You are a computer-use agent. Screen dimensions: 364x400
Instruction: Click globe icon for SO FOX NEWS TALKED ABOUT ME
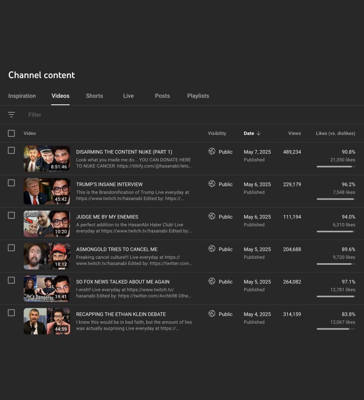click(x=212, y=281)
